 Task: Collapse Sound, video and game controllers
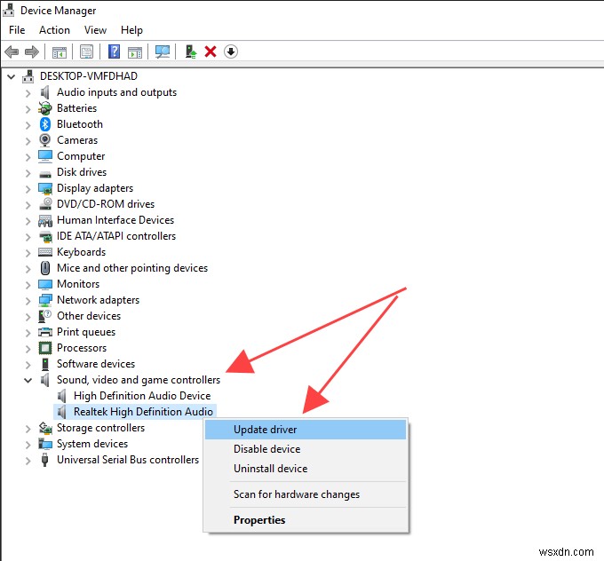pyautogui.click(x=28, y=381)
